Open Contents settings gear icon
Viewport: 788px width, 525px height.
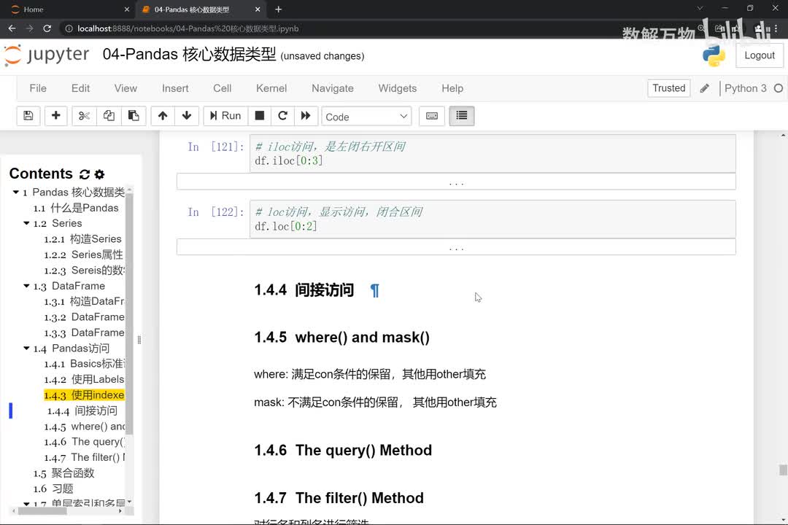coord(99,174)
